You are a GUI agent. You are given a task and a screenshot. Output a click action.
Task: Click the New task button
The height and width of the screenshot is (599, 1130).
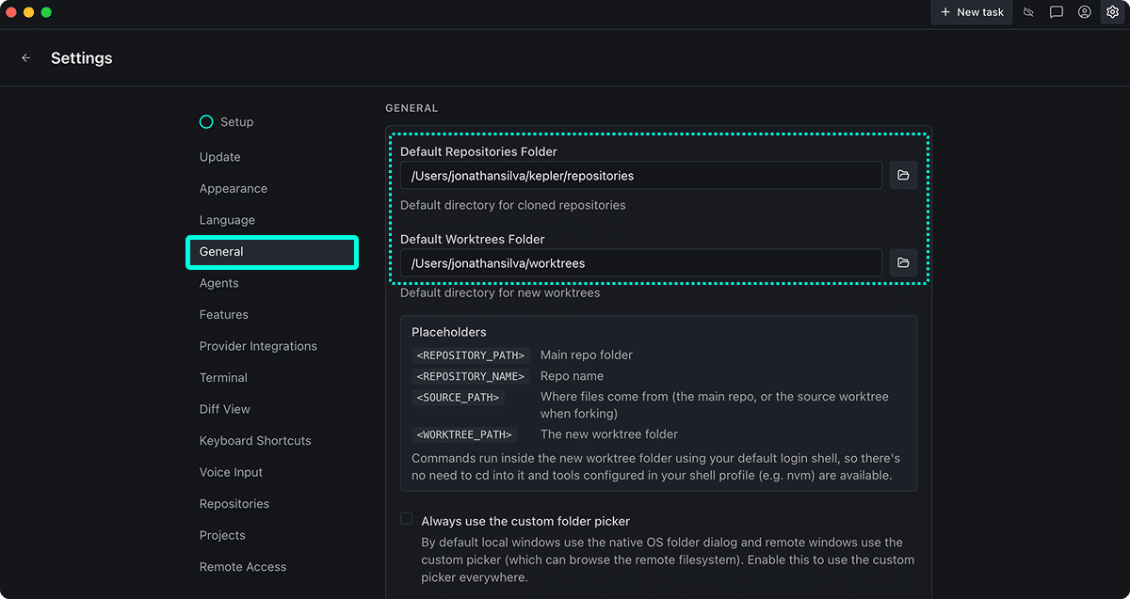click(972, 12)
